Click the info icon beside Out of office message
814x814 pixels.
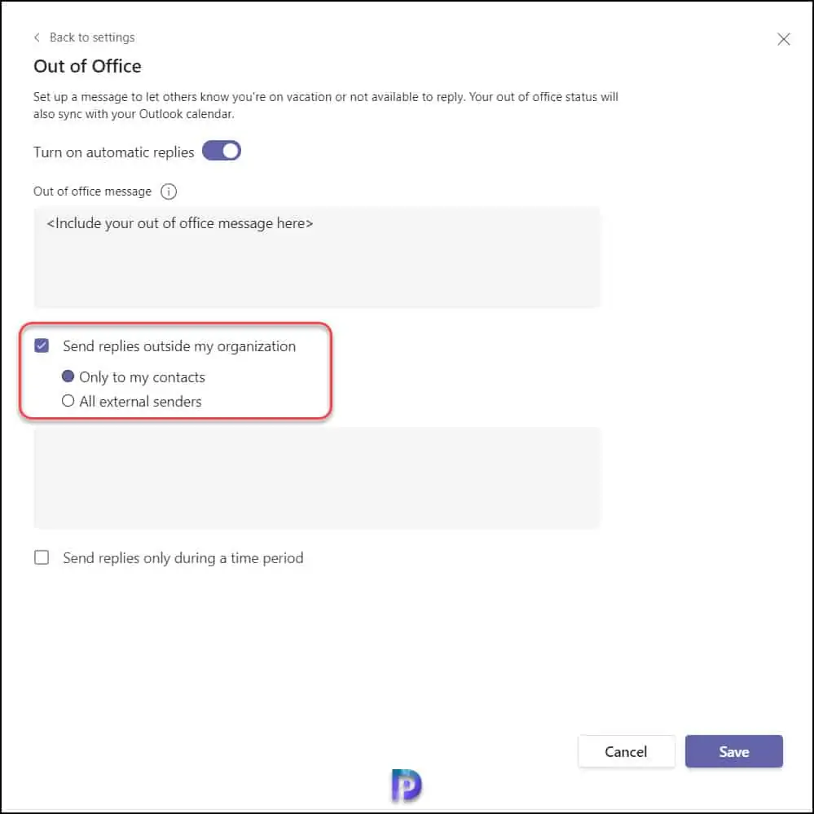click(169, 191)
